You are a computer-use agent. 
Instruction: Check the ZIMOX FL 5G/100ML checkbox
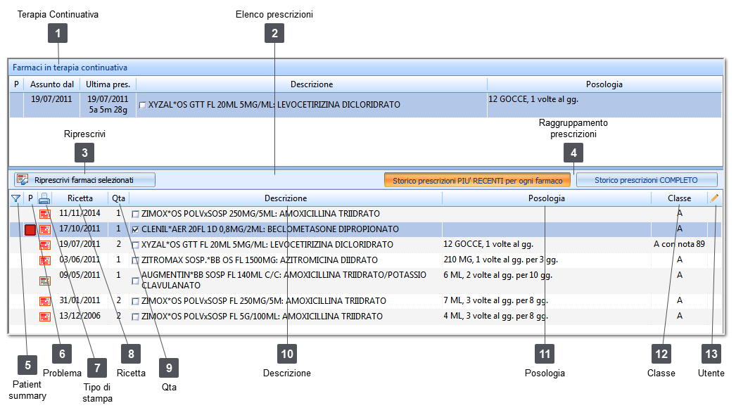135,317
